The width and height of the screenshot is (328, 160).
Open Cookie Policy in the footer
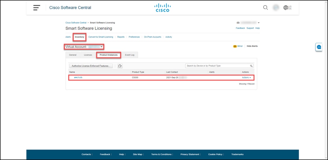[215, 154]
